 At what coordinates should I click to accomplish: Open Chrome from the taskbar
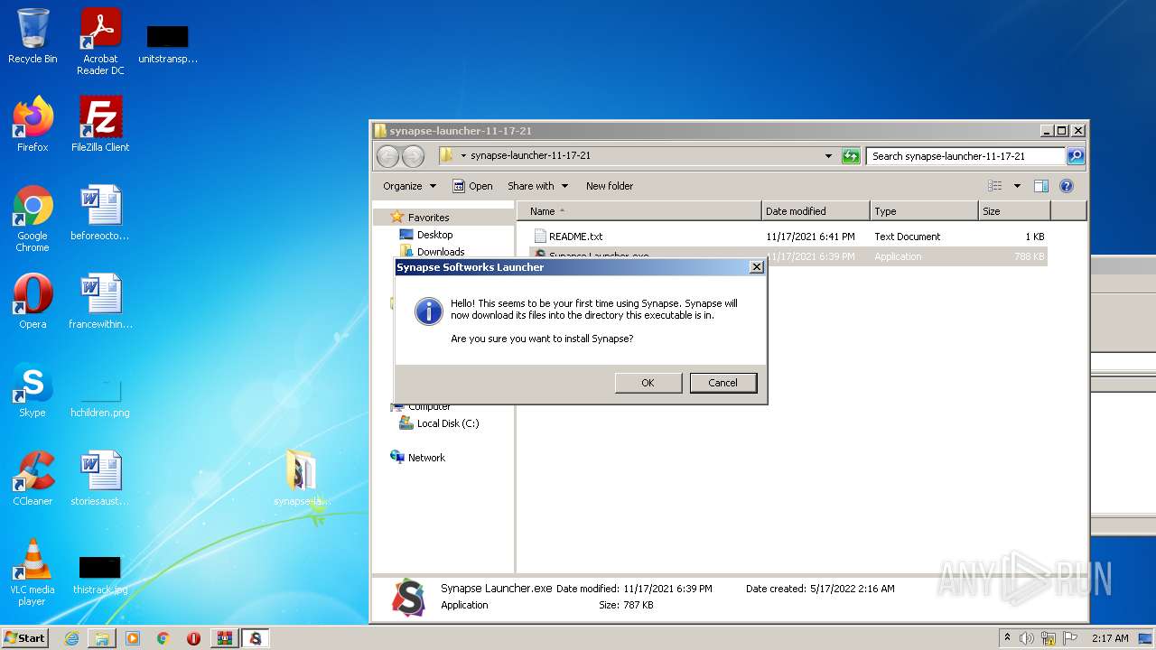coord(163,638)
